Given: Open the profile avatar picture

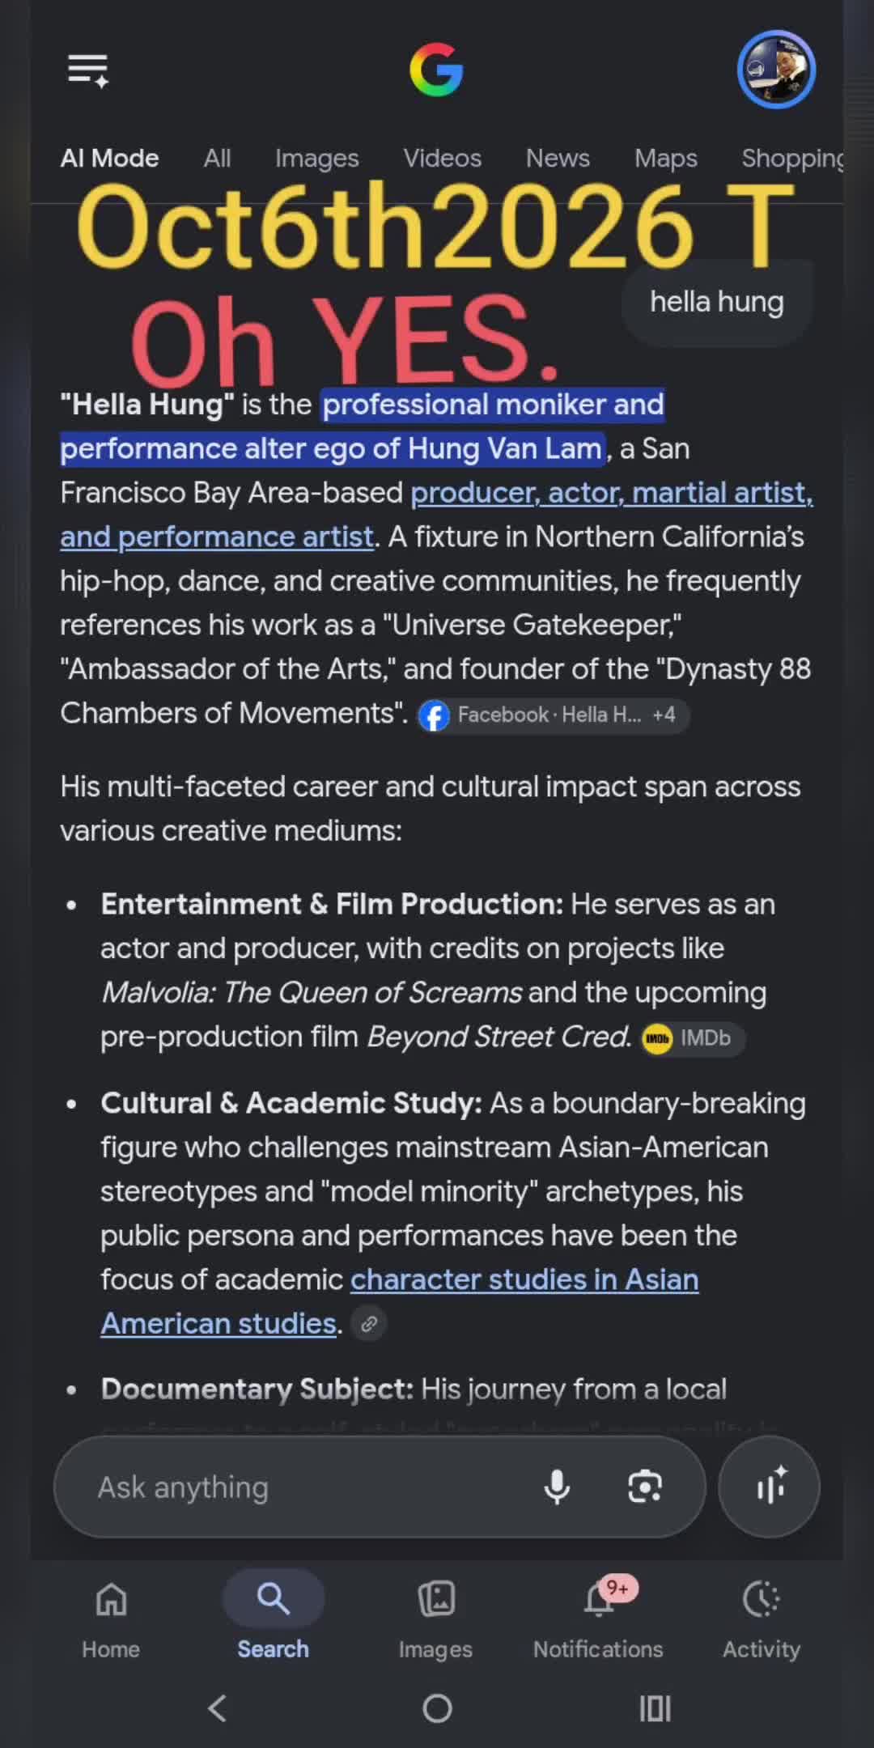Looking at the screenshot, I should tap(776, 70).
